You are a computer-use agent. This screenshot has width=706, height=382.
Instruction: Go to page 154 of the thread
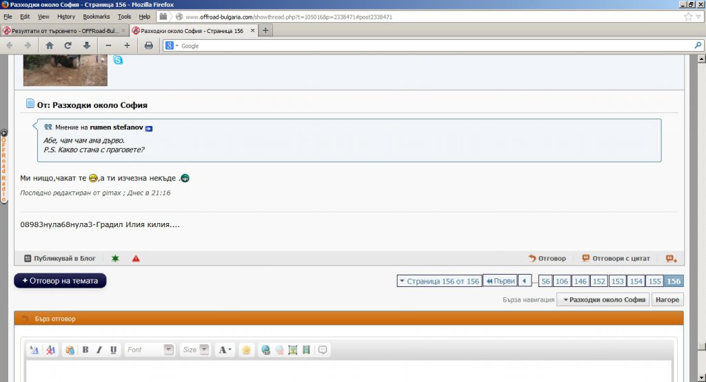pyautogui.click(x=636, y=281)
